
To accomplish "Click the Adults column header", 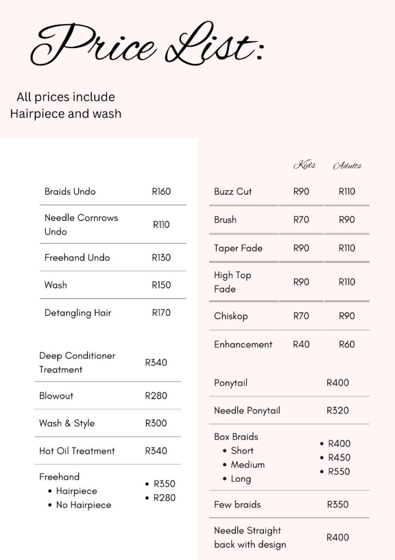I will point(347,166).
